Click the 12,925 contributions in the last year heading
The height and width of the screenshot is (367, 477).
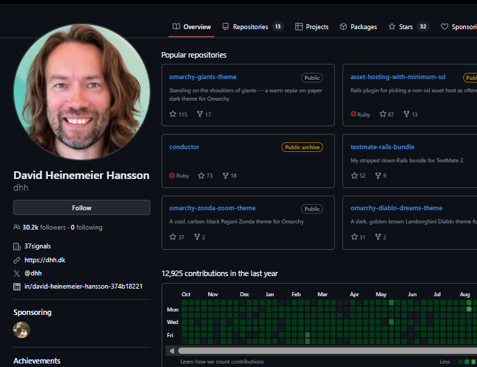point(220,273)
